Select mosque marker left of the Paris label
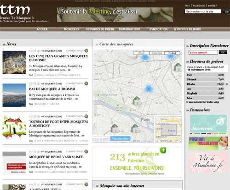Screen dimensions: 230x190 coord(135,128)
